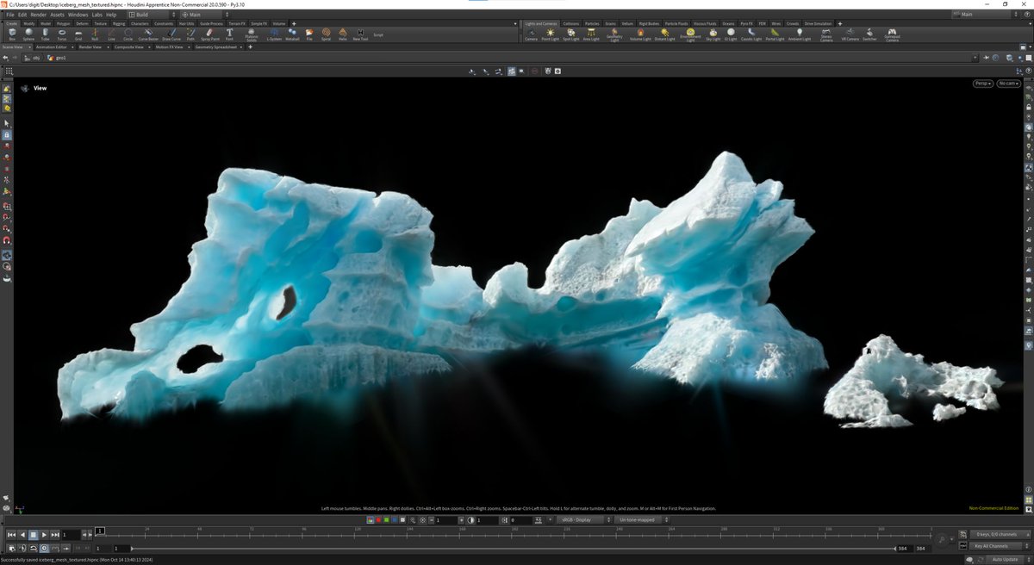Image resolution: width=1034 pixels, height=565 pixels.
Task: Add a new shelf tab after Volume
Action: click(294, 23)
